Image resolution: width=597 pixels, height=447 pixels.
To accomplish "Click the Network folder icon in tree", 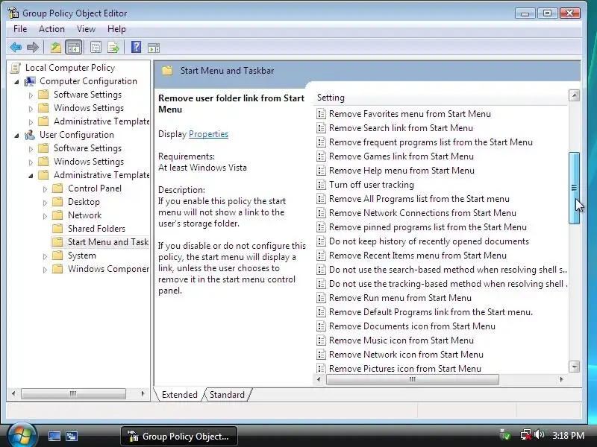I will point(57,215).
